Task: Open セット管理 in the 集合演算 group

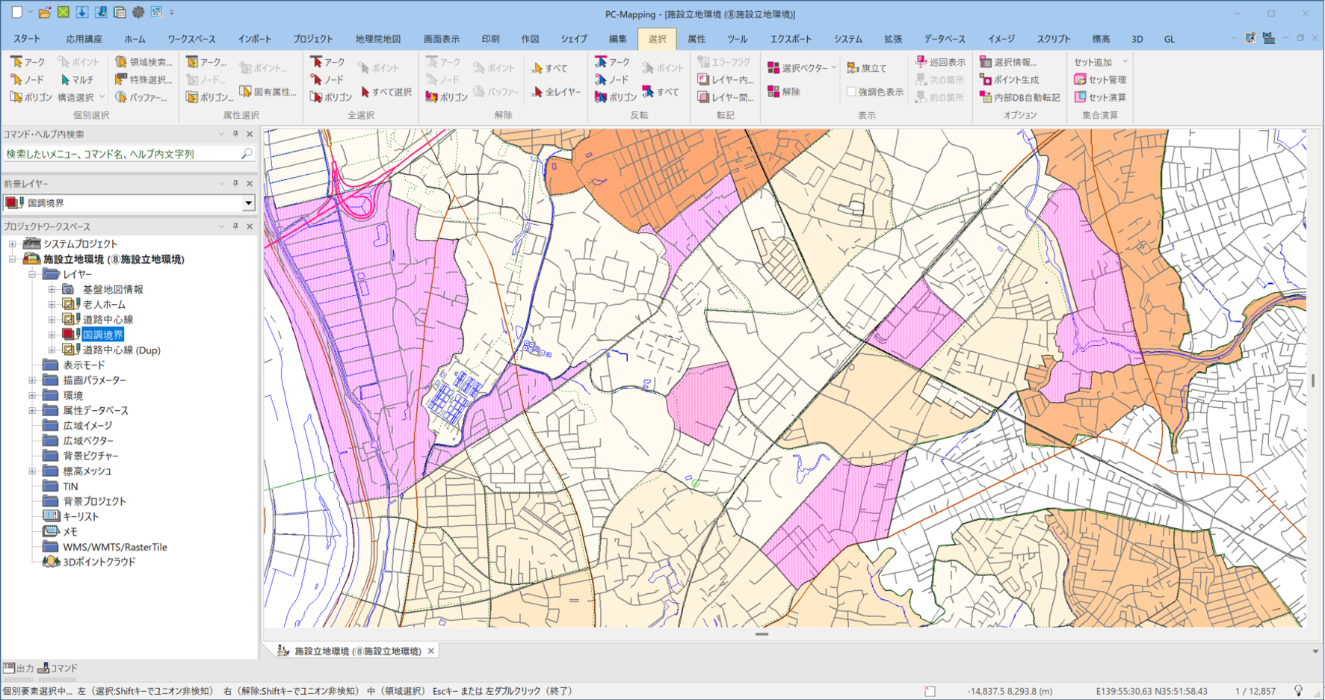Action: point(1080,80)
